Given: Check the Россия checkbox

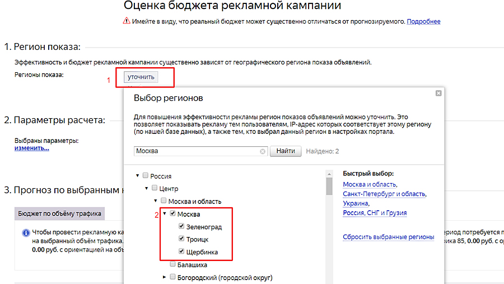Looking at the screenshot, I should tap(146, 176).
